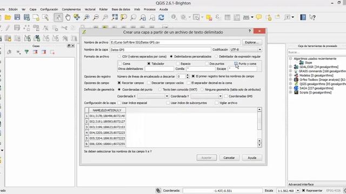Enable Descartar campos vacíos checkbox
The width and height of the screenshot is (346, 194).
149,83
